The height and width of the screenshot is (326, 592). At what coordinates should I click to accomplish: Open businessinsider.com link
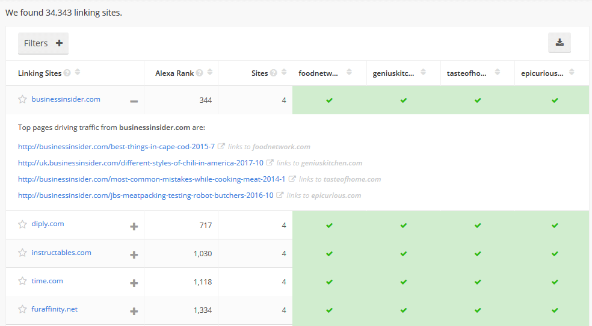pos(66,99)
